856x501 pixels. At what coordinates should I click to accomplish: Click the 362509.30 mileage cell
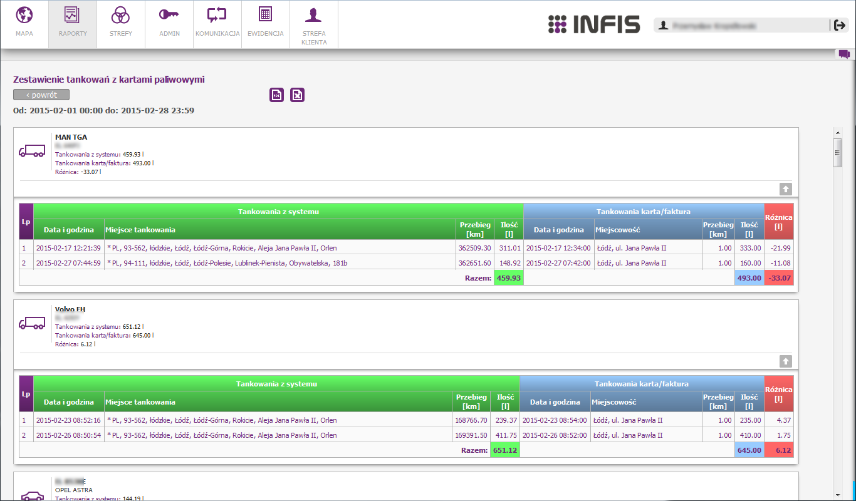point(475,248)
